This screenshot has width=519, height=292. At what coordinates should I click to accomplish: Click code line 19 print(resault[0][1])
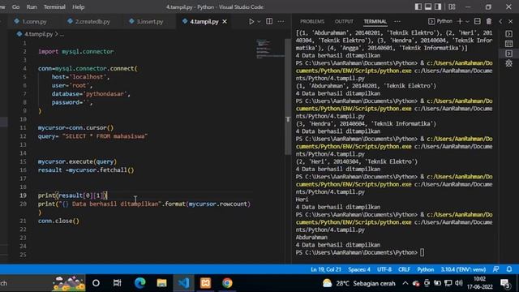pyautogui.click(x=73, y=195)
